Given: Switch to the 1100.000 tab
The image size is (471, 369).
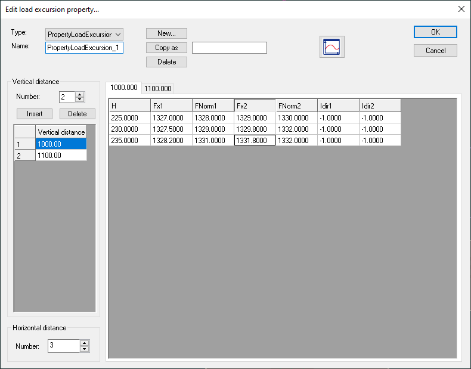Looking at the screenshot, I should pos(158,89).
